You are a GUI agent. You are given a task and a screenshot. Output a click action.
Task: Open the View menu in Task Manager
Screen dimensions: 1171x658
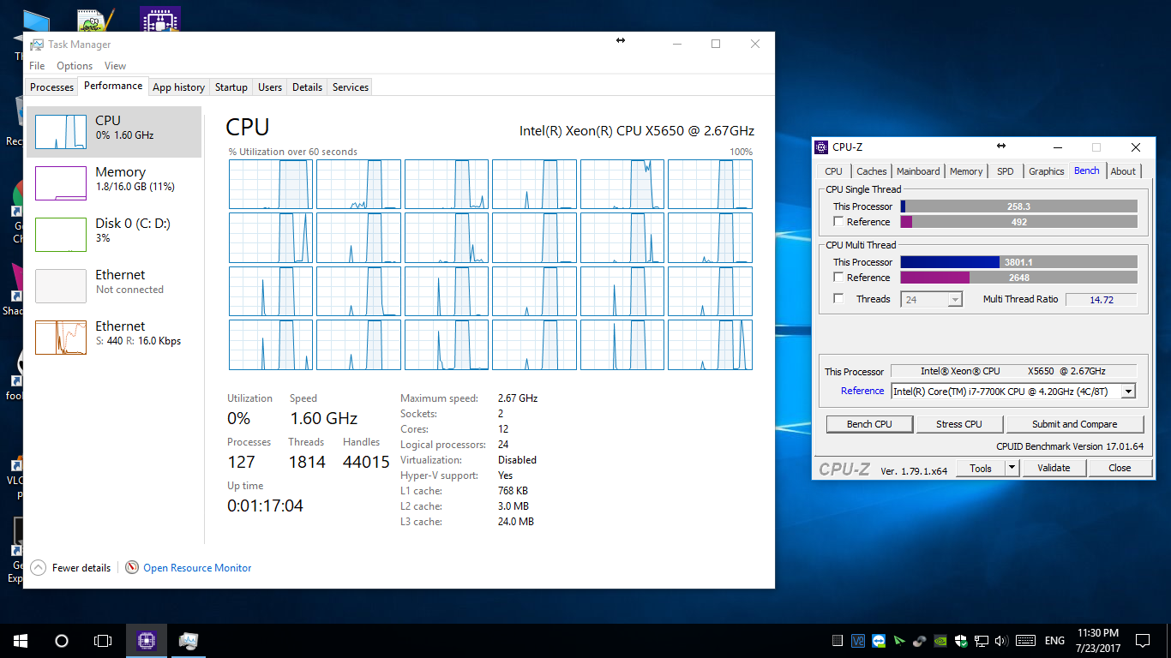point(115,66)
